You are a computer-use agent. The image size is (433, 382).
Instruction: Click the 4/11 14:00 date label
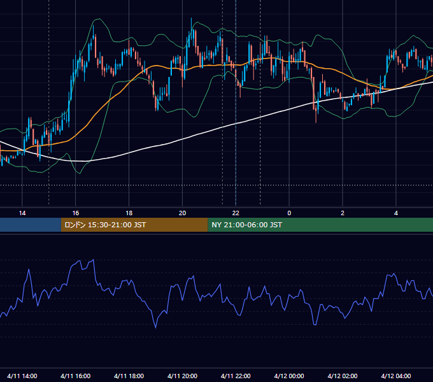(x=22, y=376)
